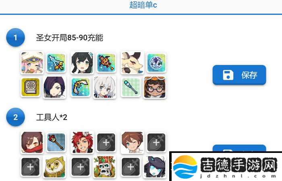Select the ice sword weapon icon

pyautogui.click(x=56, y=63)
